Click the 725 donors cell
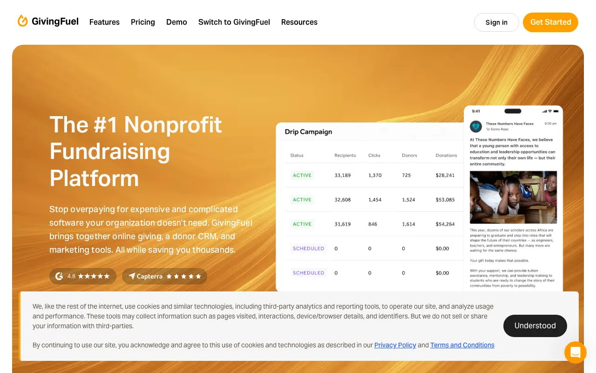596x373 pixels. pos(406,175)
